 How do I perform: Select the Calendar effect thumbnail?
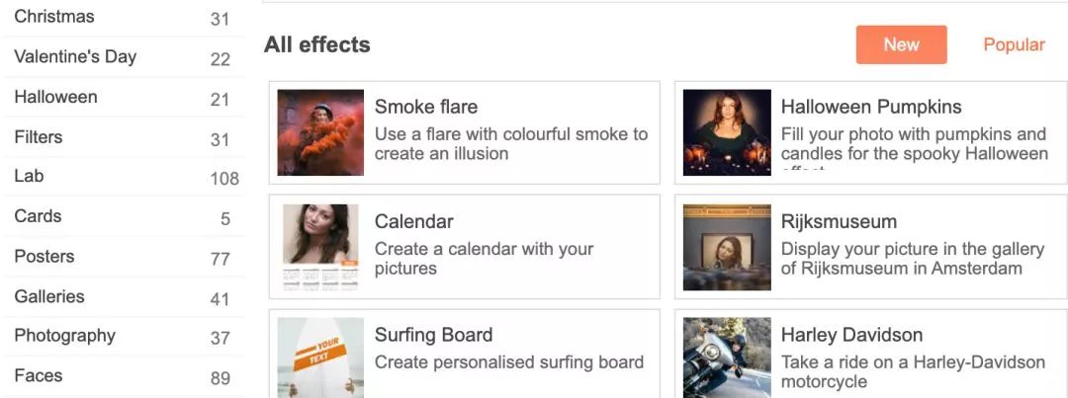click(x=320, y=247)
